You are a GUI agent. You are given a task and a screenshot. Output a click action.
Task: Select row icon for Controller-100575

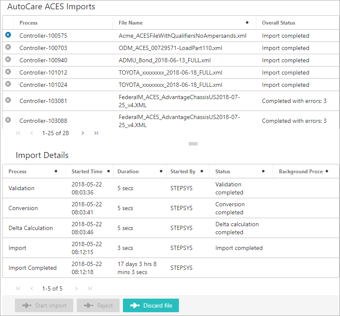point(8,35)
